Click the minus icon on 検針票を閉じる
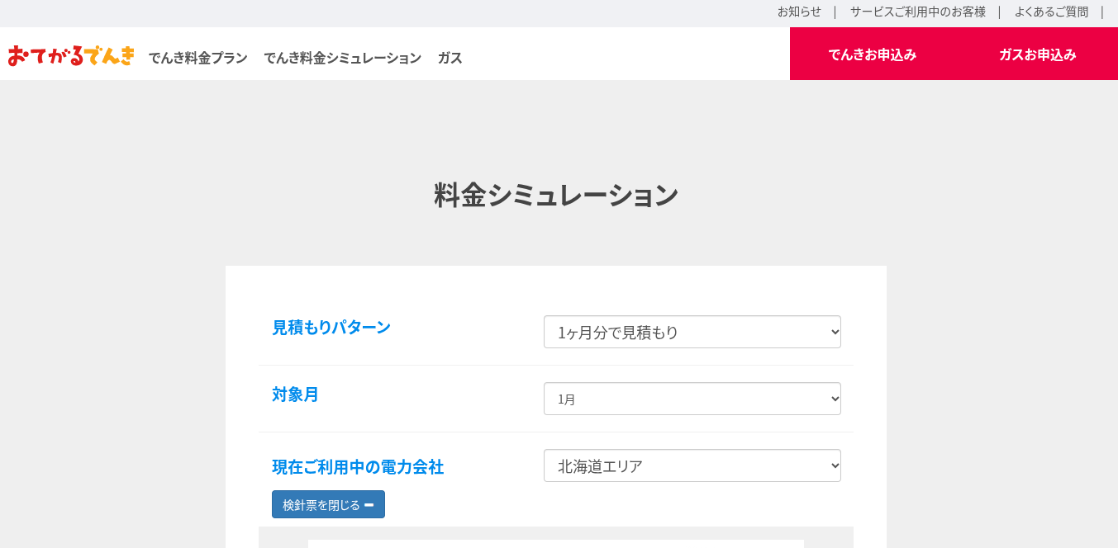1118x548 pixels. pos(369,505)
